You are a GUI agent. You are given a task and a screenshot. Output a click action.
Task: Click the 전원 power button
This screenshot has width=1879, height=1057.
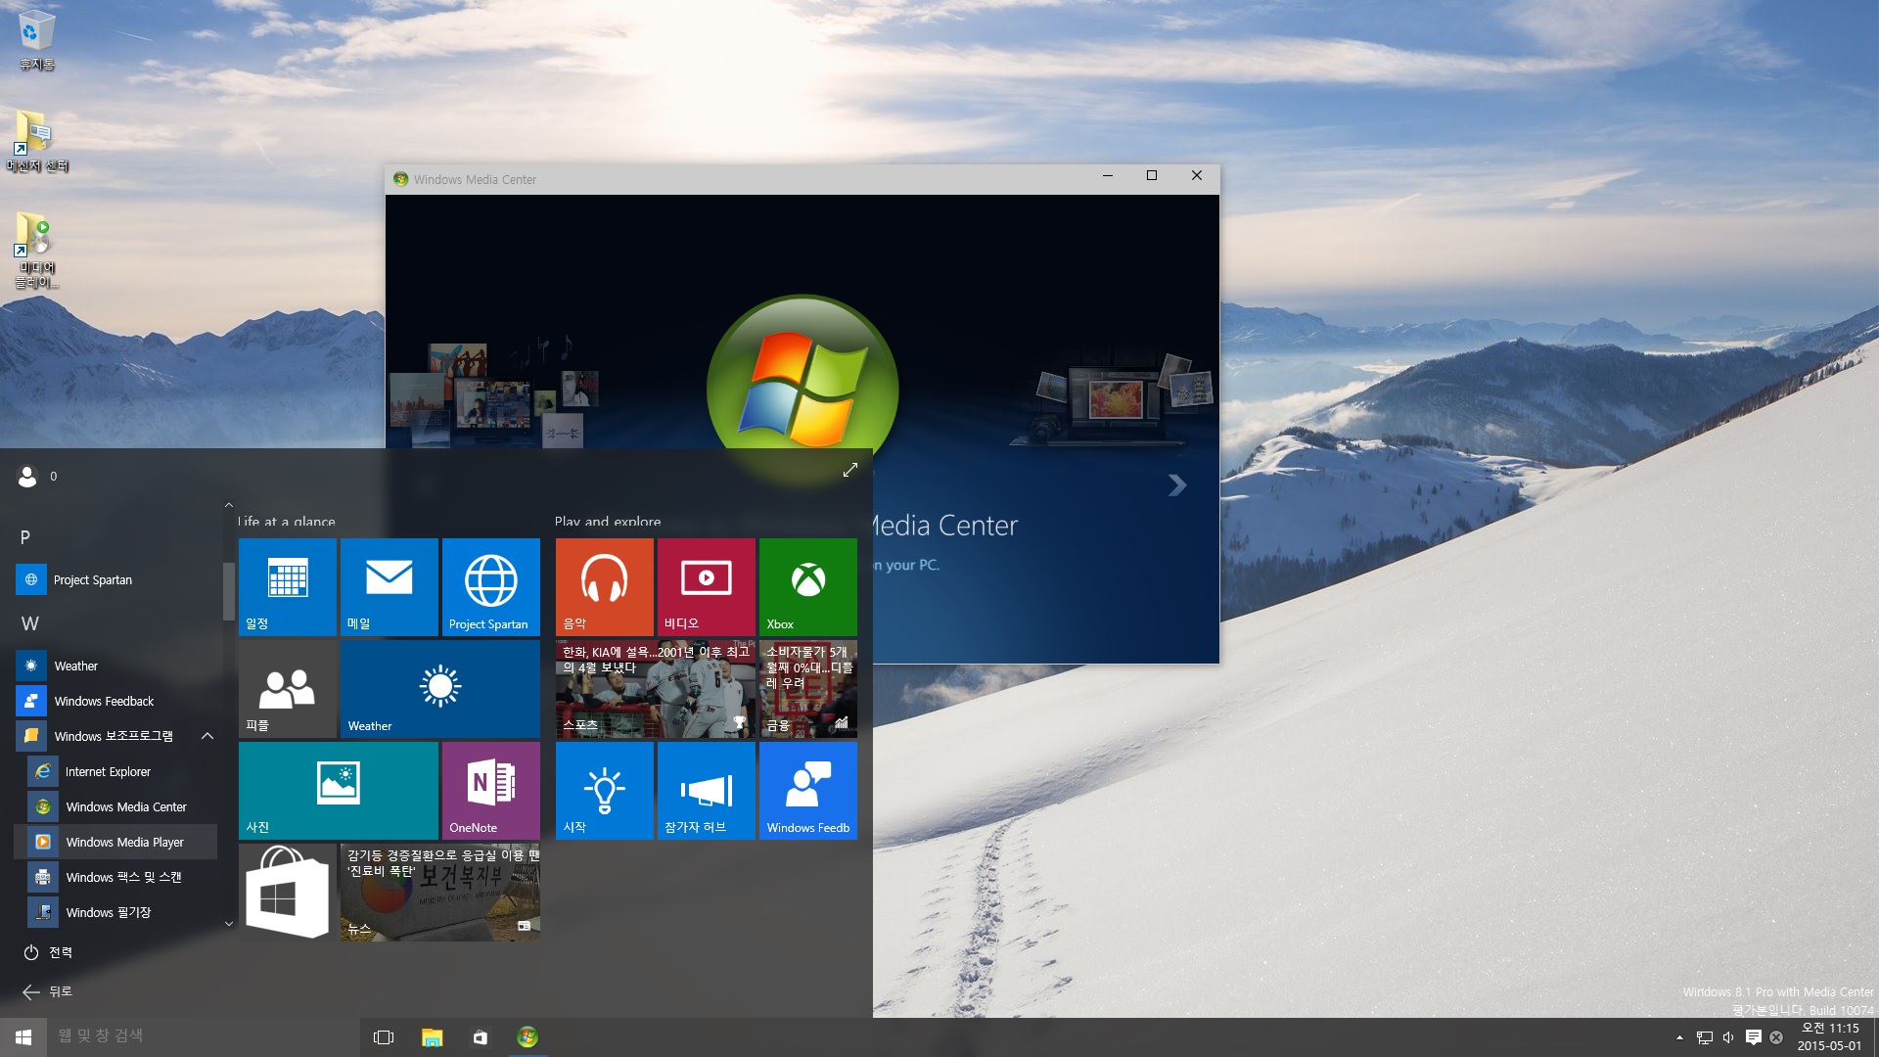[47, 952]
